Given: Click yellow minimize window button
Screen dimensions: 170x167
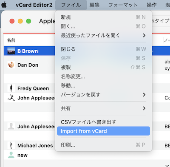Looking at the screenshot, I should pyautogui.click(x=20, y=21).
